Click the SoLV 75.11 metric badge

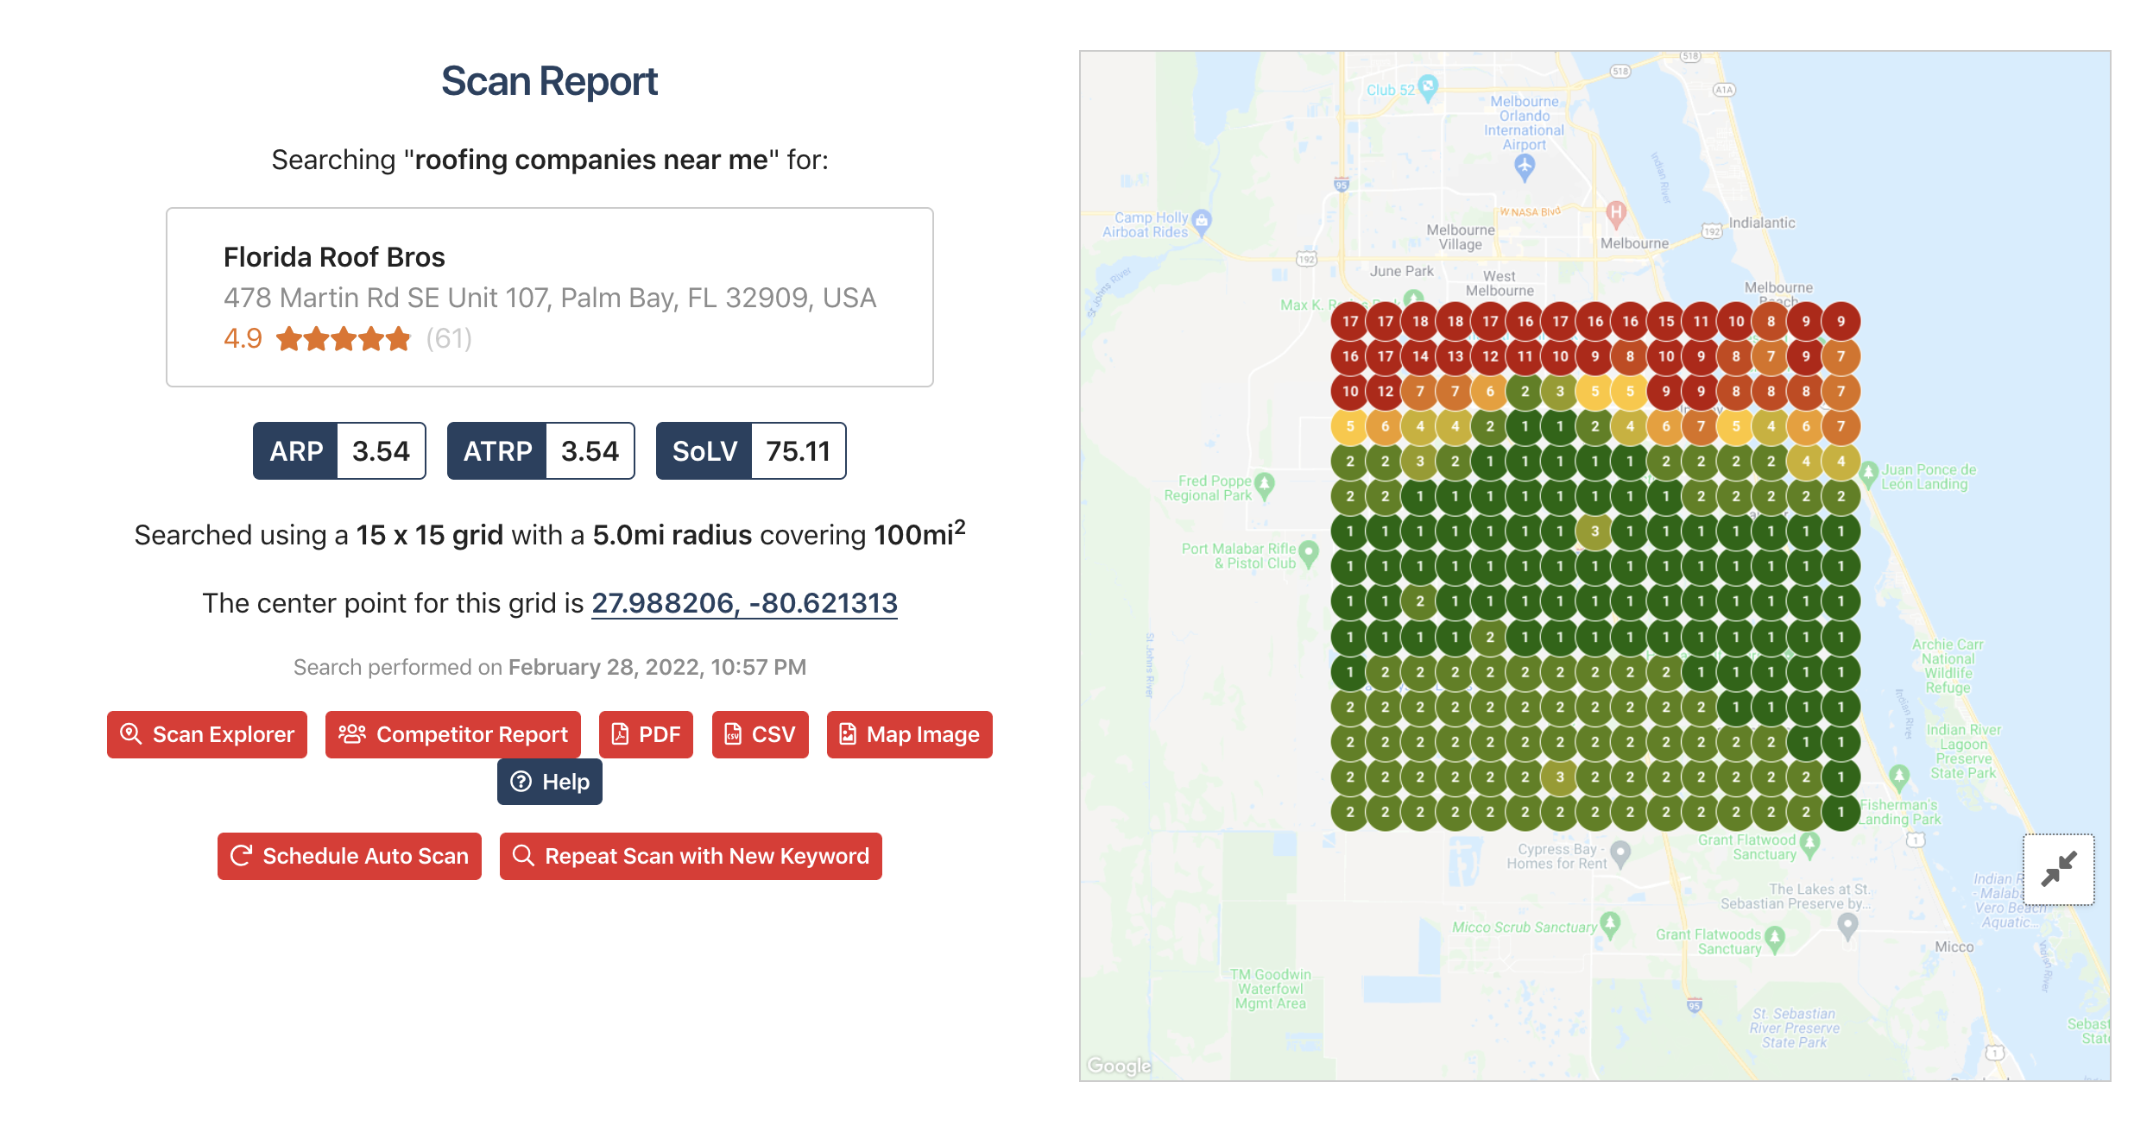point(751,450)
